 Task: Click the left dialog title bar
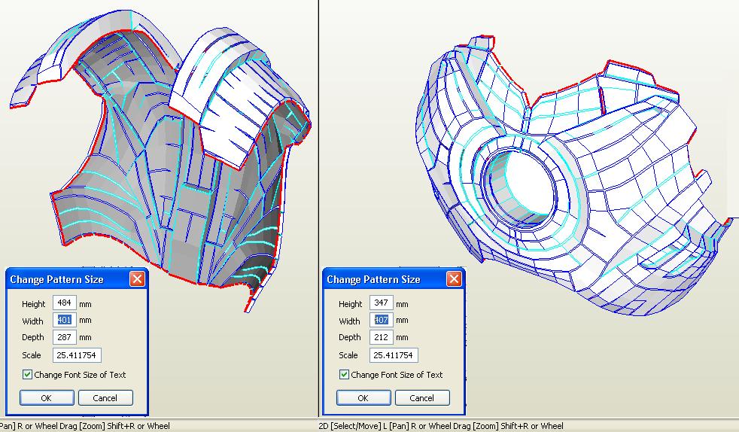(77, 279)
